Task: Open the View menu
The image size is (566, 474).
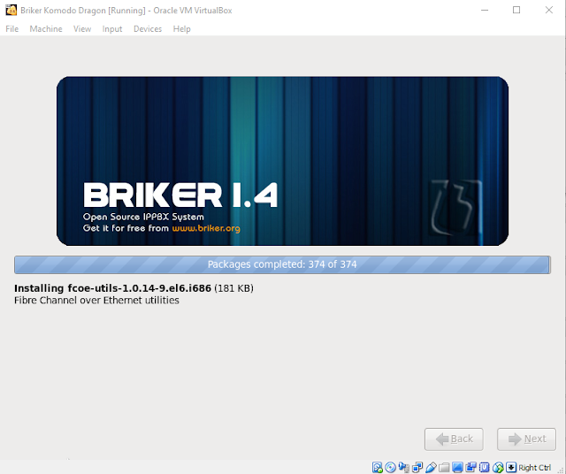Action: click(82, 29)
